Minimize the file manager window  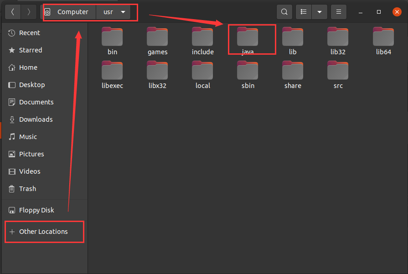coord(361,12)
